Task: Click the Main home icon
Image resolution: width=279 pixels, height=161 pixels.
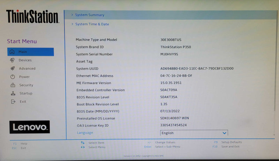Action: tap(12, 52)
